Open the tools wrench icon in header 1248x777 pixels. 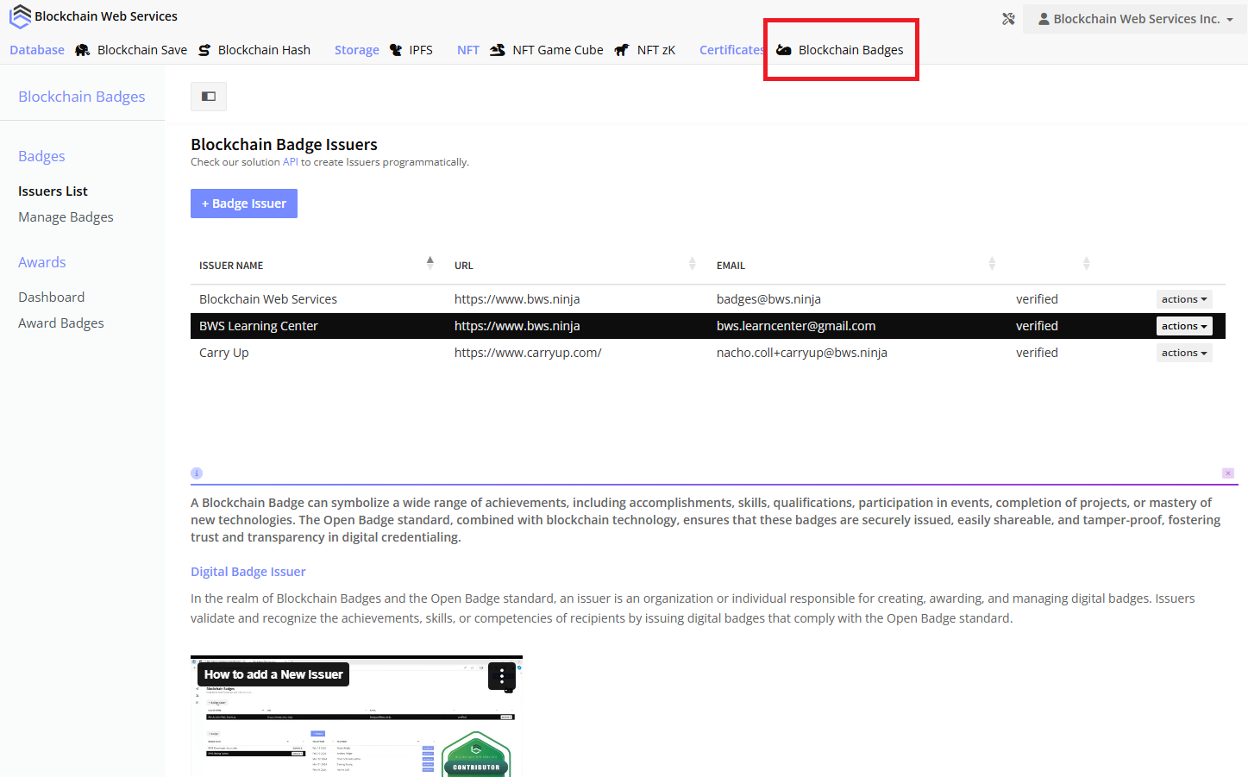coord(1008,19)
